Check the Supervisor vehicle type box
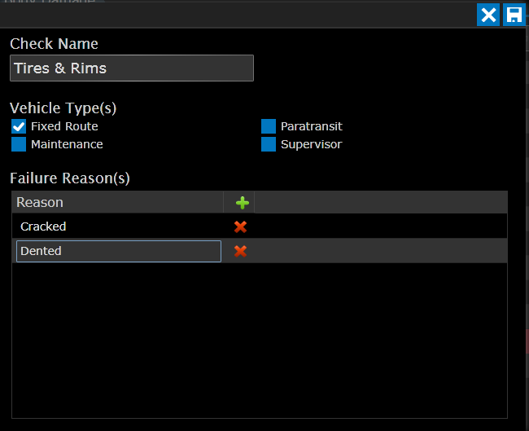The height and width of the screenshot is (431, 529). [269, 144]
